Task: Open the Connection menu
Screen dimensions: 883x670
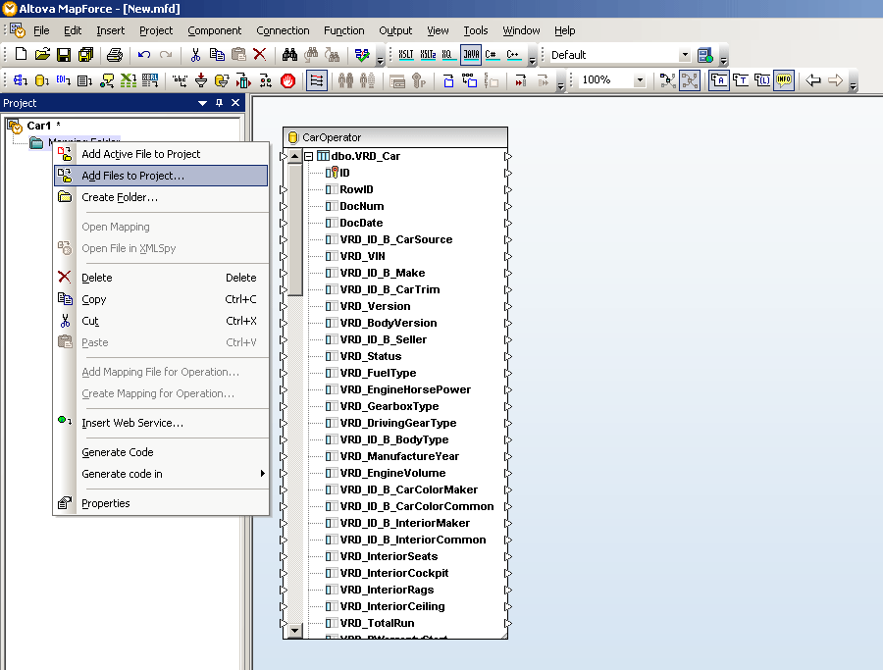Action: pyautogui.click(x=283, y=30)
